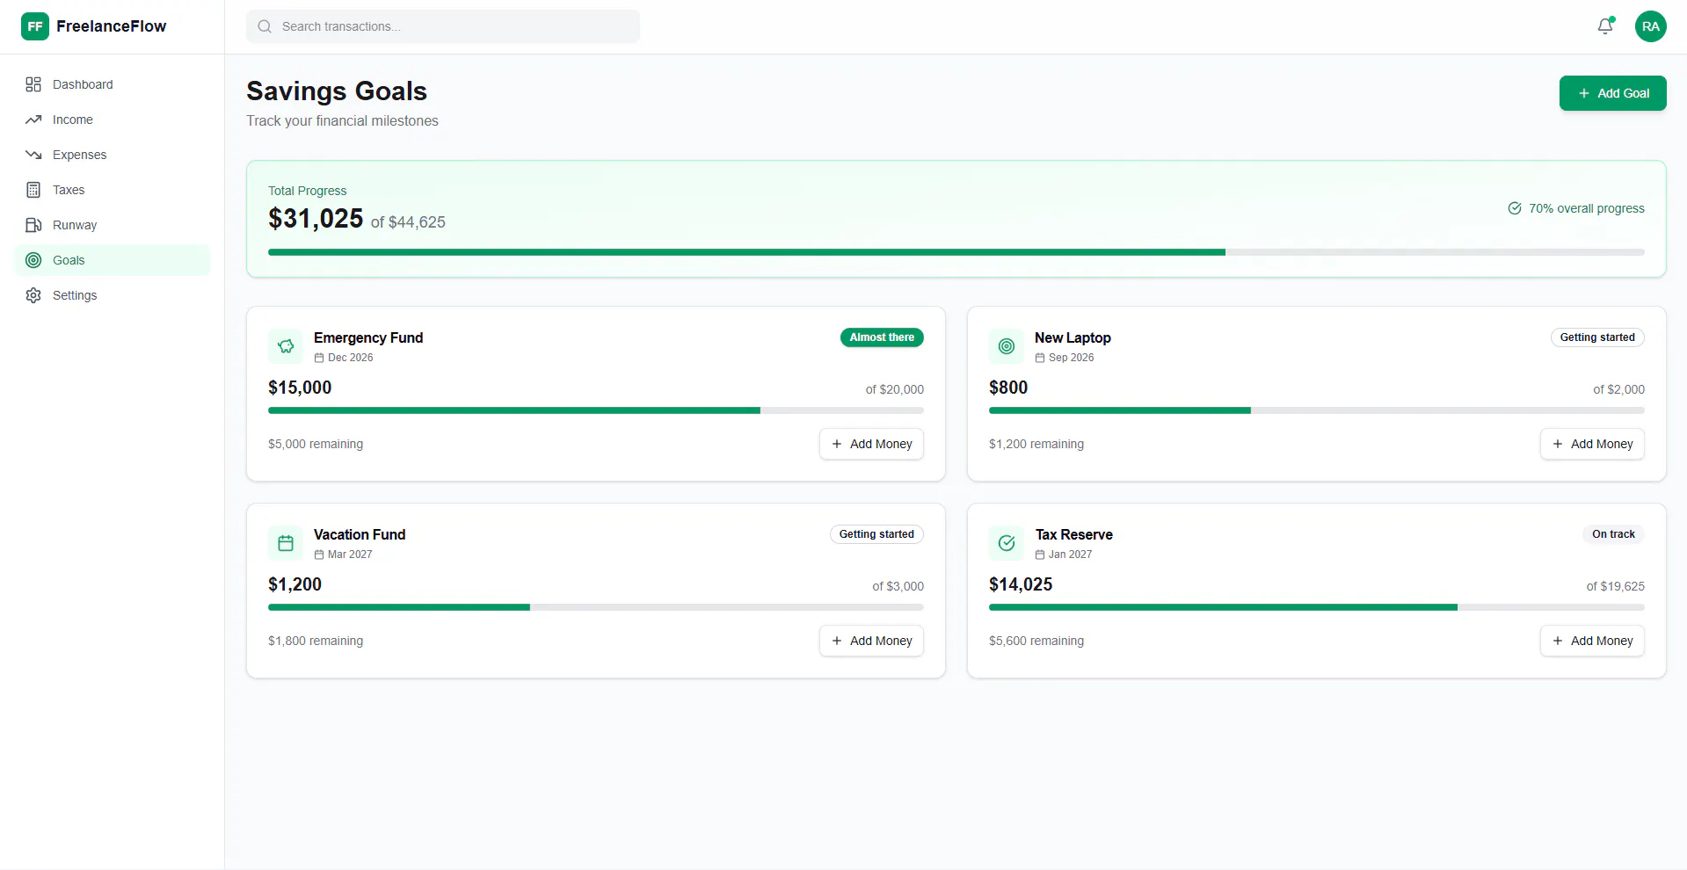Click the Almost there badge
This screenshot has height=870, width=1687.
pyautogui.click(x=882, y=337)
